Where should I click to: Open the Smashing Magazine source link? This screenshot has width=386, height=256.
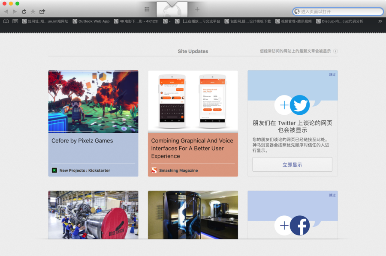[178, 170]
